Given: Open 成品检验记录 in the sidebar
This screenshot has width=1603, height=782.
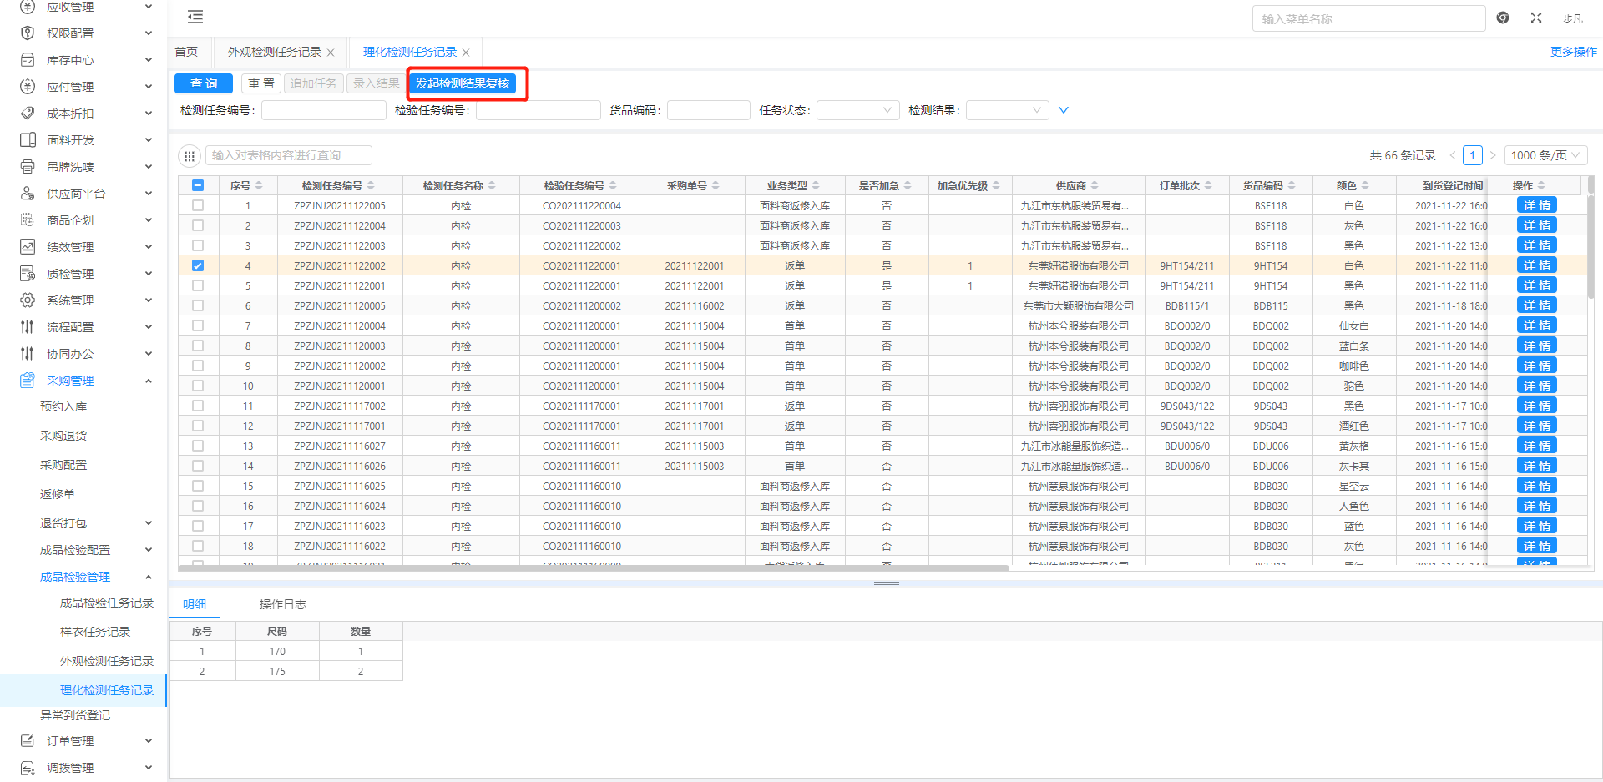Looking at the screenshot, I should 106,603.
